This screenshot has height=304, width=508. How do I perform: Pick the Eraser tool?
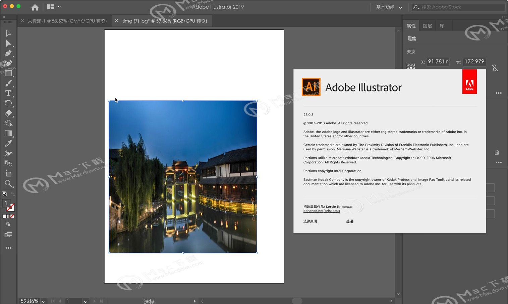(x=8, y=113)
